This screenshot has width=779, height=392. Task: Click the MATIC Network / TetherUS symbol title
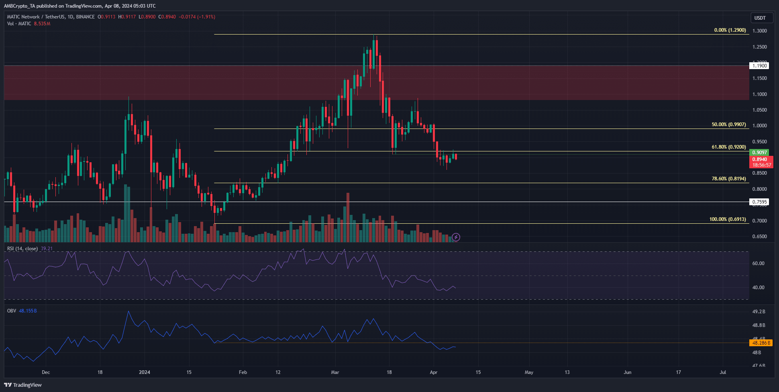51,17
